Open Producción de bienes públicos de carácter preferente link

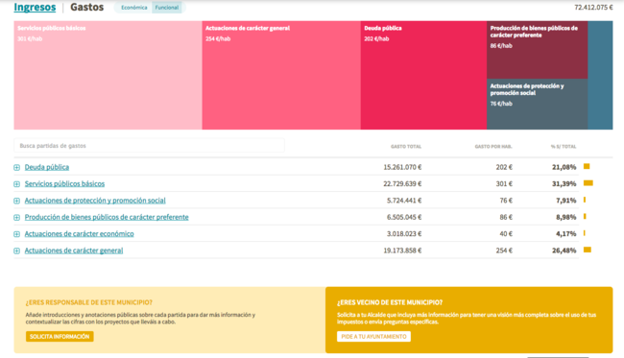pos(107,217)
